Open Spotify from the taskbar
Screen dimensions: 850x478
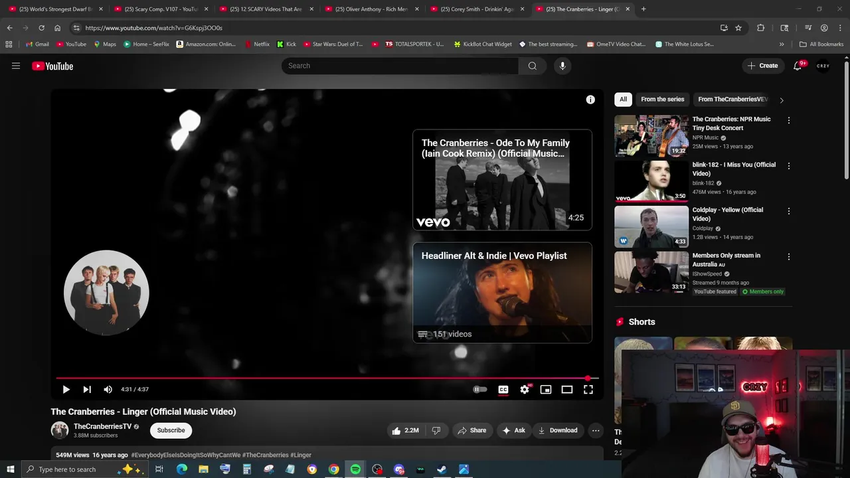click(x=355, y=469)
